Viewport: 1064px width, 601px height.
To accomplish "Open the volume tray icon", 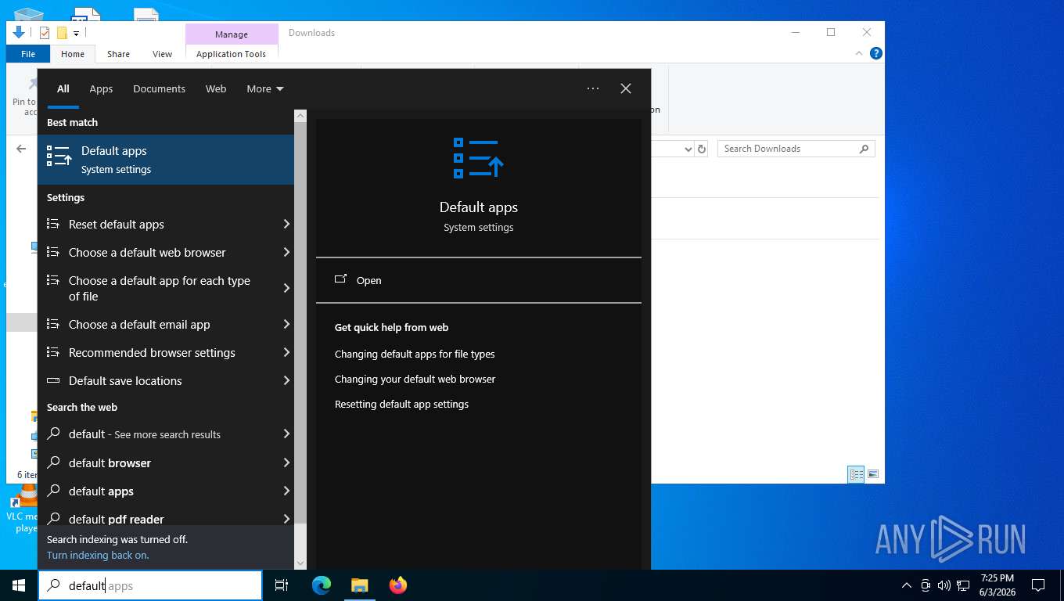I will pyautogui.click(x=944, y=585).
